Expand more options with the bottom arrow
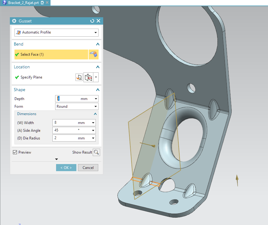The width and height of the screenshot is (268, 225). 56,159
